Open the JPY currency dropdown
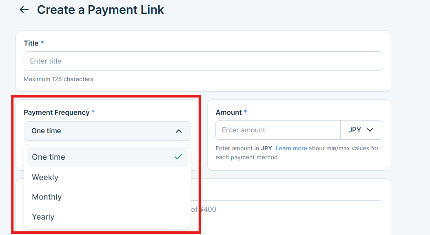Image resolution: width=430 pixels, height=235 pixels. (361, 130)
